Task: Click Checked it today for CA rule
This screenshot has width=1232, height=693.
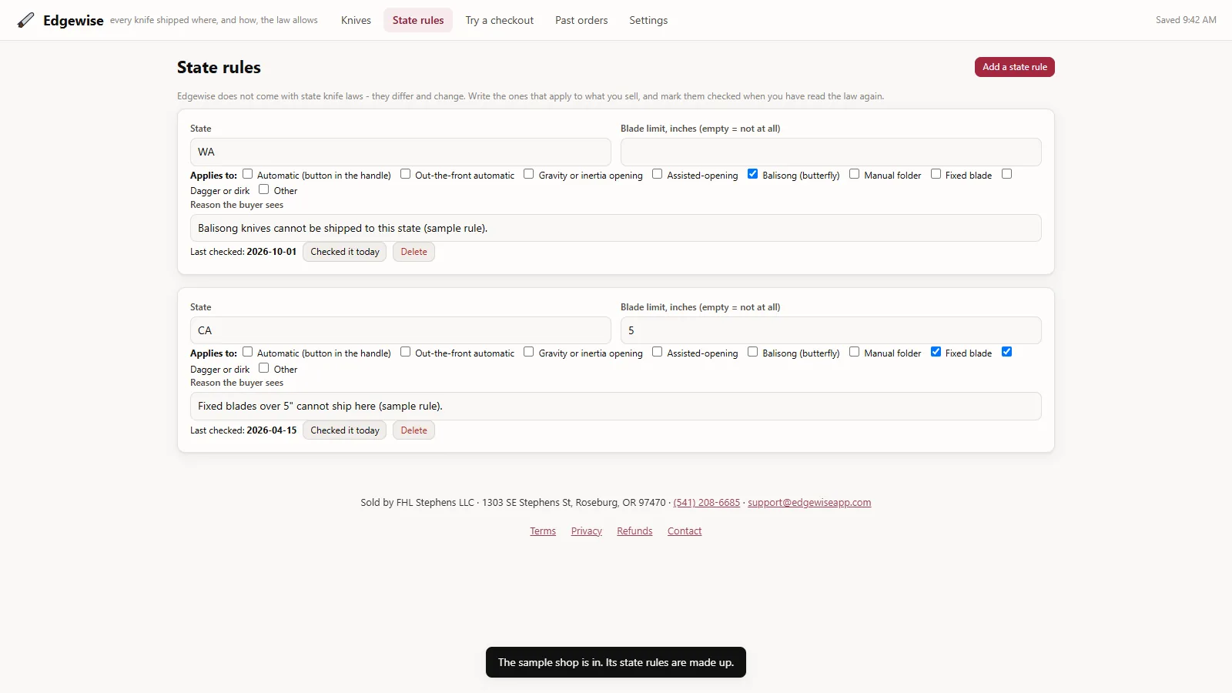Action: pos(344,430)
